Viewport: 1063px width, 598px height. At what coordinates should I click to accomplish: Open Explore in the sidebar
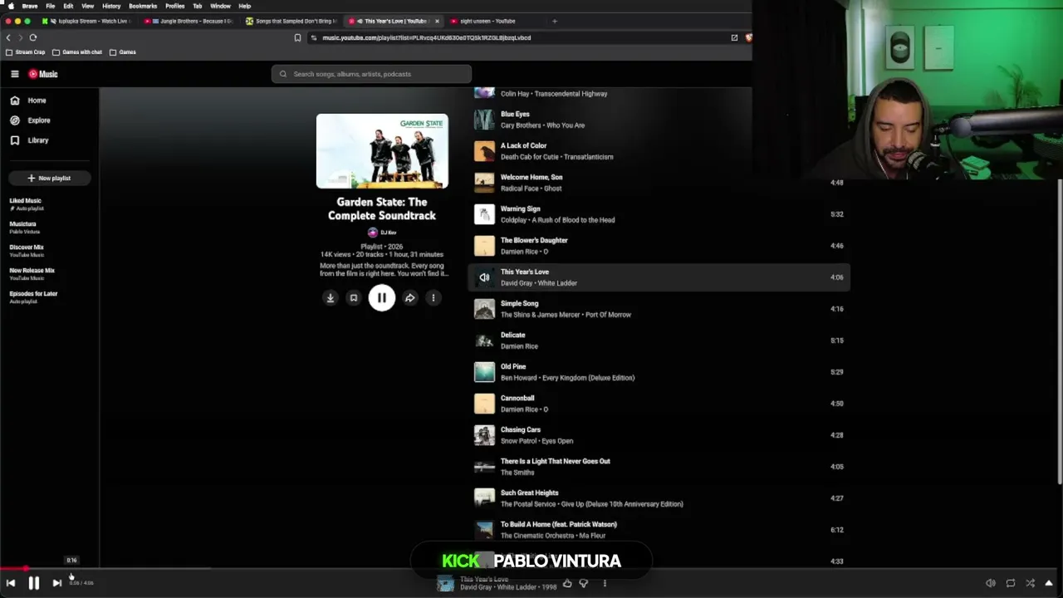(x=30, y=120)
